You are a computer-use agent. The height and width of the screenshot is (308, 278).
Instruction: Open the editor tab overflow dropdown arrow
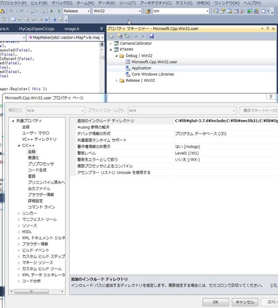point(101,28)
